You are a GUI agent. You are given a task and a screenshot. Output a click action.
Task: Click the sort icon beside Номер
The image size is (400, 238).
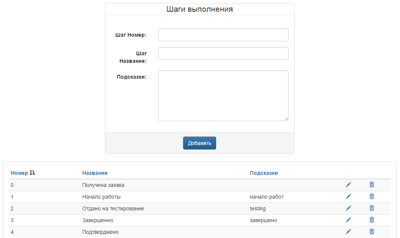tap(32, 173)
